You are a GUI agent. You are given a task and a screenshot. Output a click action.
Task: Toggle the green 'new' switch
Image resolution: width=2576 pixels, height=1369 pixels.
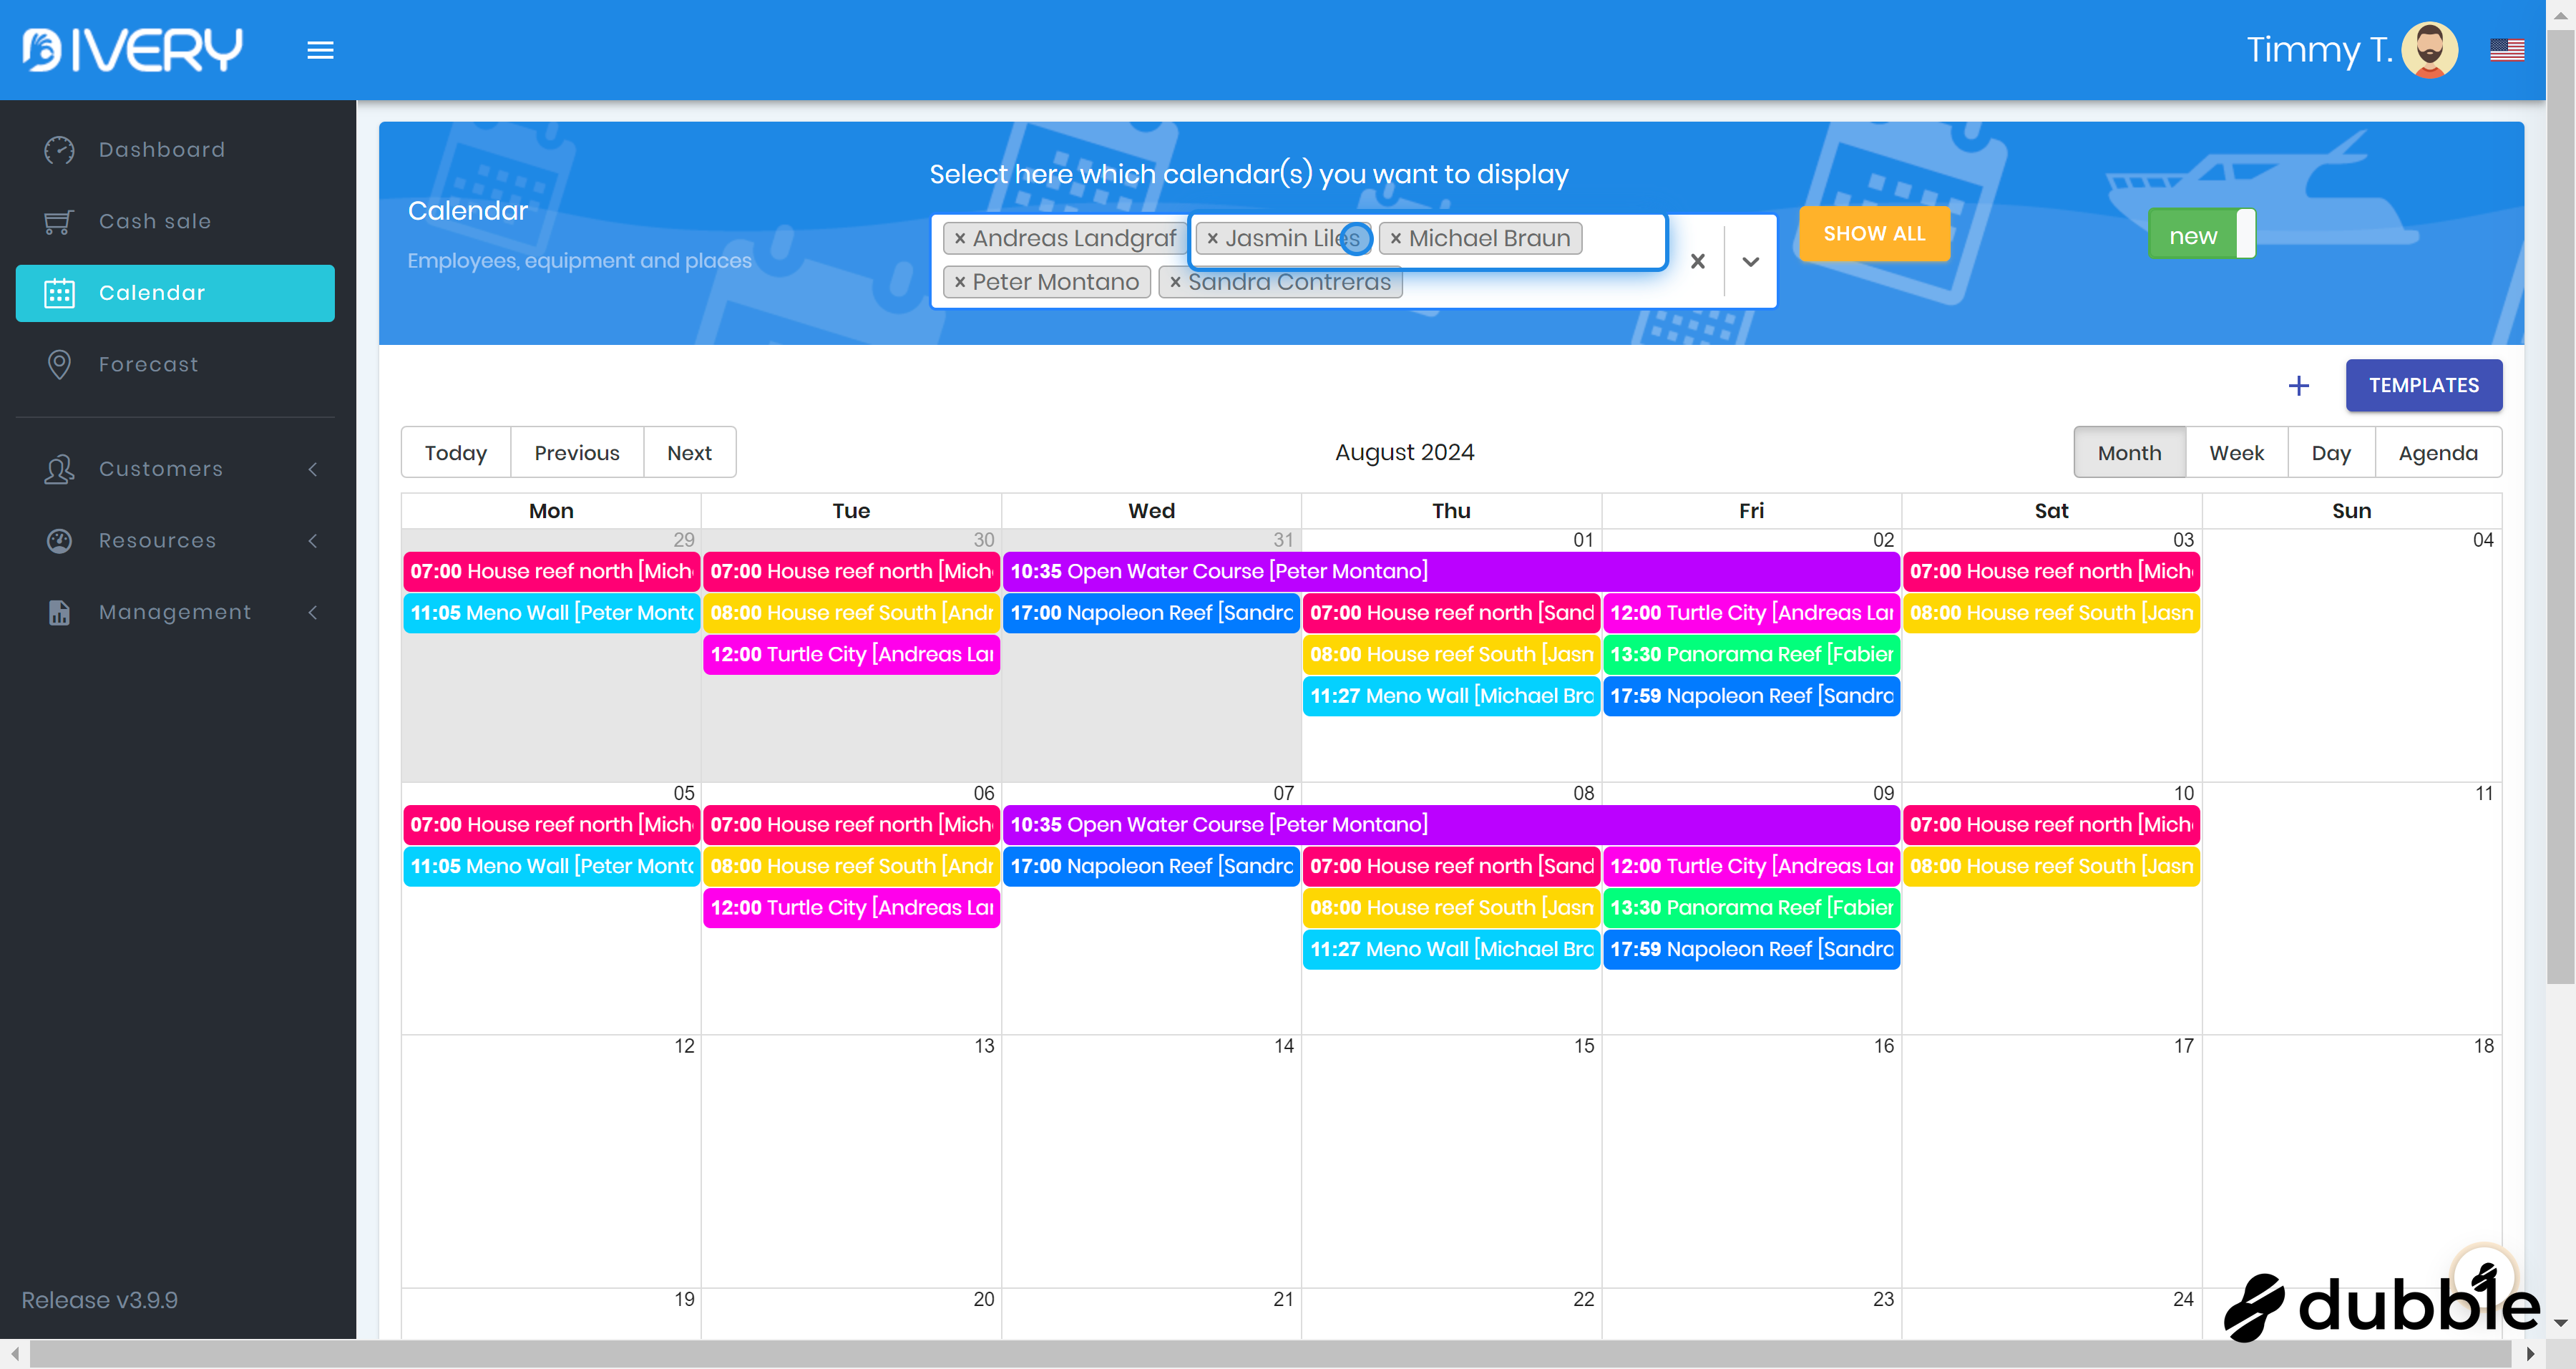tap(2201, 235)
